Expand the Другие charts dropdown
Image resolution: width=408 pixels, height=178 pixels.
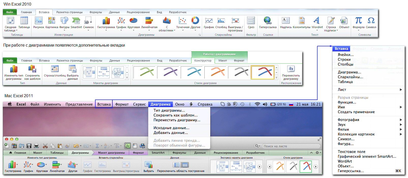[195, 30]
